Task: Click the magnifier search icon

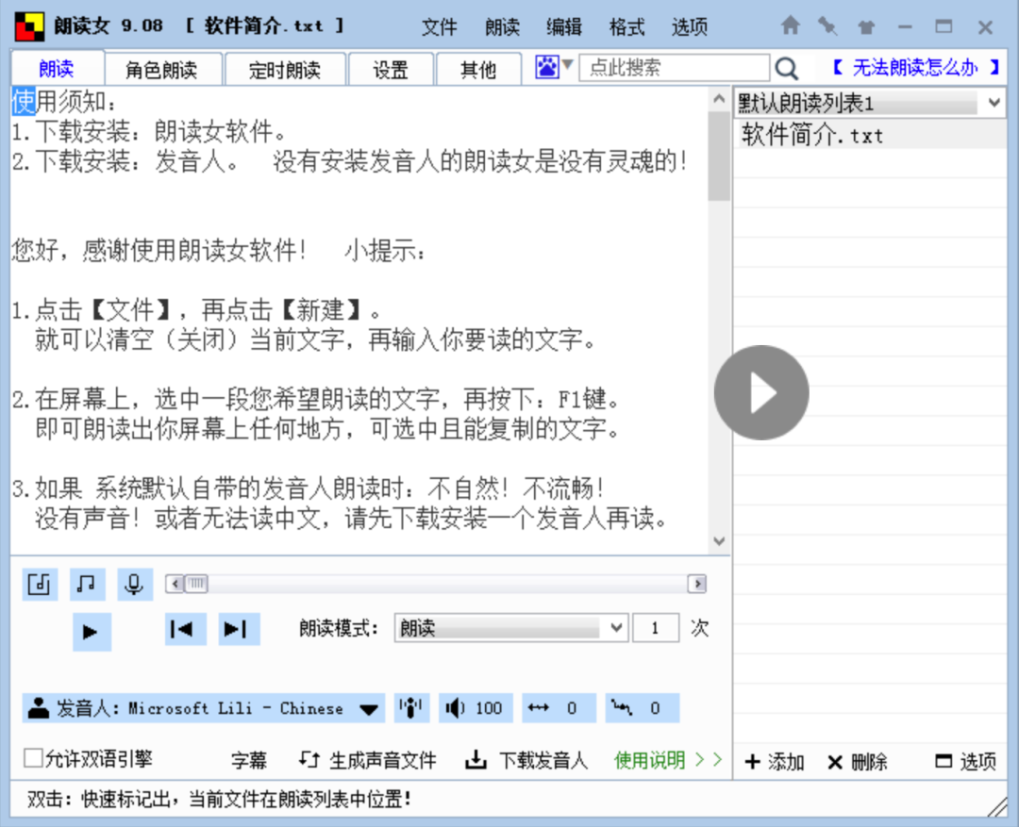Action: pyautogui.click(x=786, y=68)
